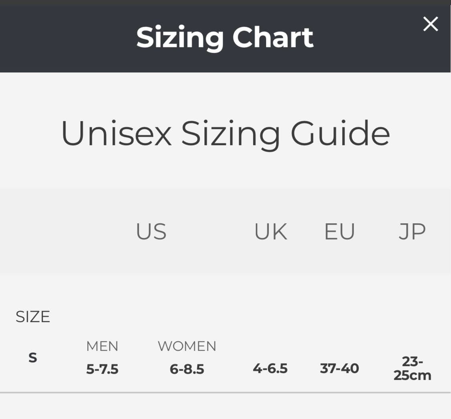Click the WOMEN subcolumn heading

pyautogui.click(x=187, y=346)
